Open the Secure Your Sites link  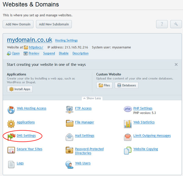pyautogui.click(x=30, y=149)
